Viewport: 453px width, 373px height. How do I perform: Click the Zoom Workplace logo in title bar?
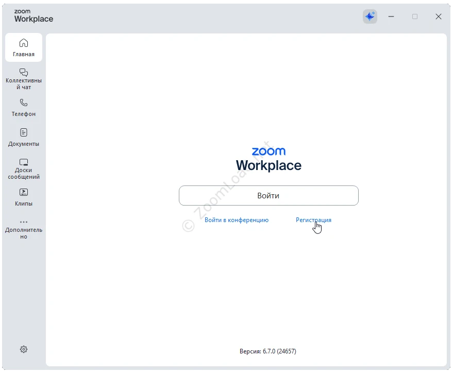33,16
